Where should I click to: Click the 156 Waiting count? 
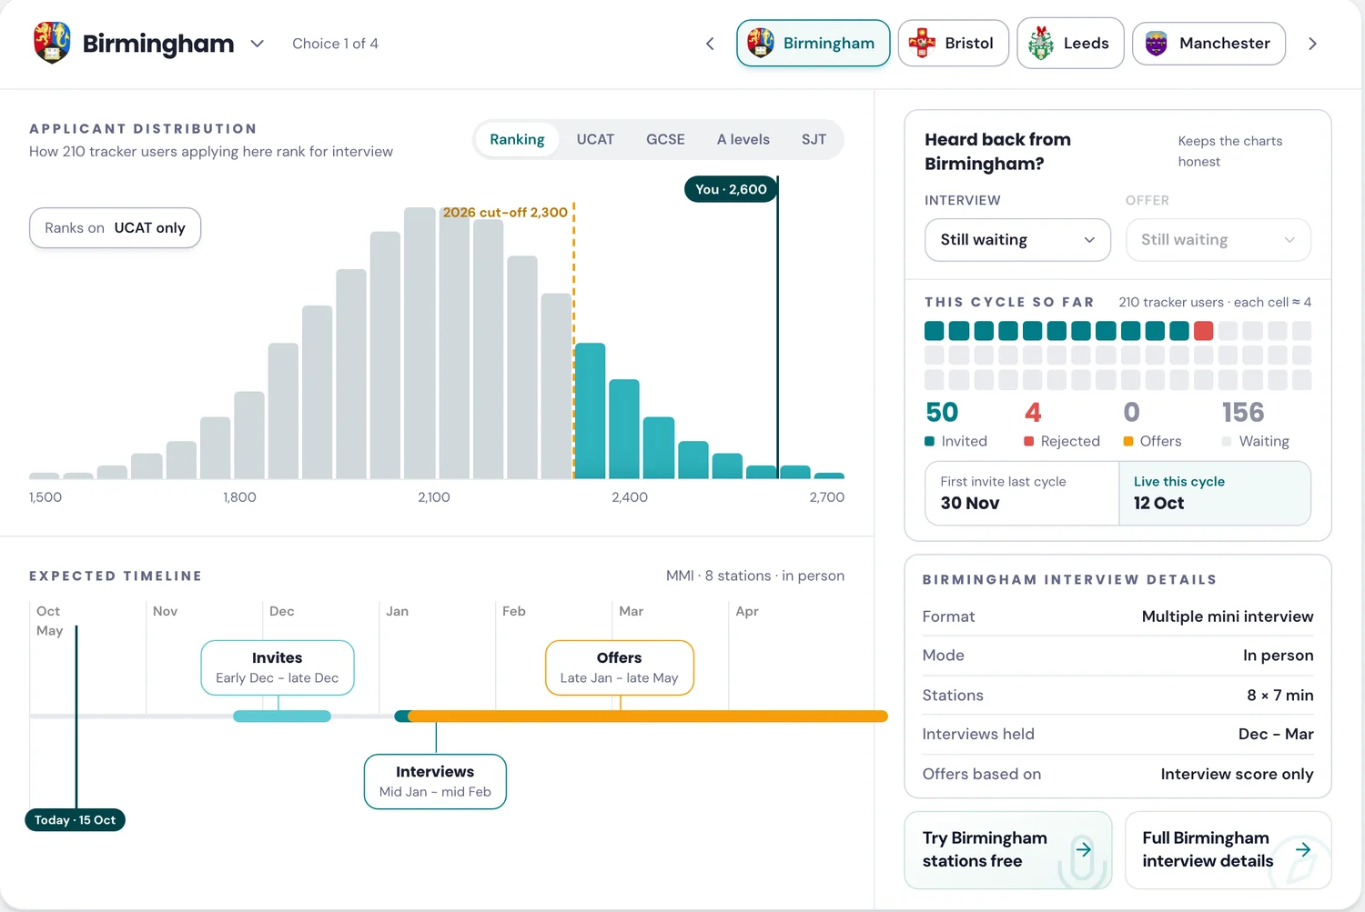click(x=1243, y=412)
